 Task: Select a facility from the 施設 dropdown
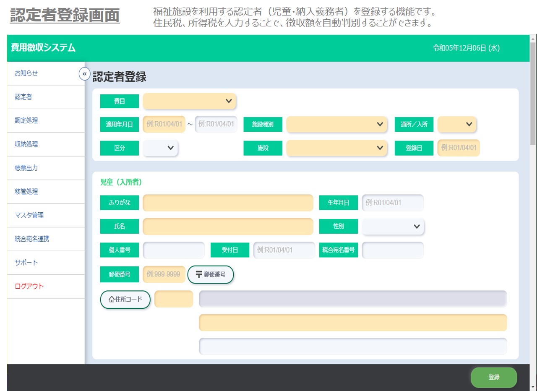337,148
